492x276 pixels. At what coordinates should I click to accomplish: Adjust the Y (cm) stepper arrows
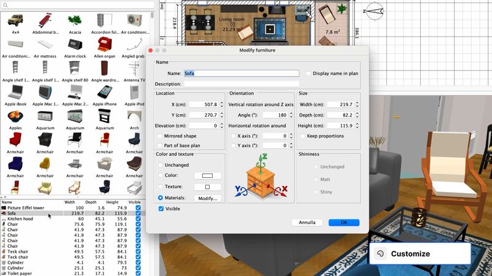(x=222, y=115)
